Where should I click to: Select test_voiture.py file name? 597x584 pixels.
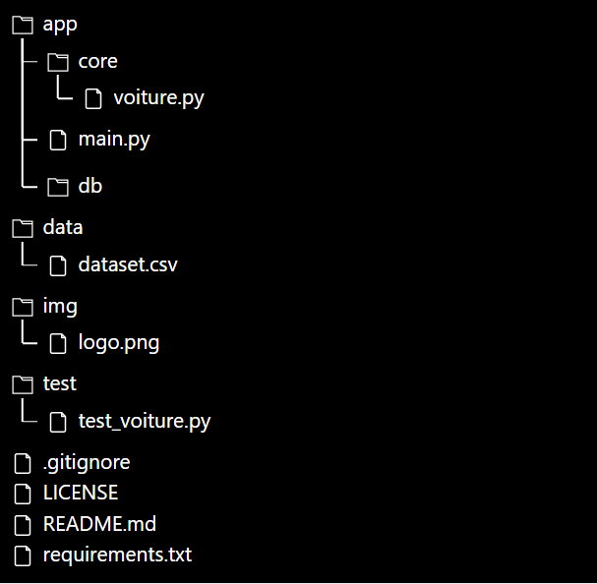(145, 422)
